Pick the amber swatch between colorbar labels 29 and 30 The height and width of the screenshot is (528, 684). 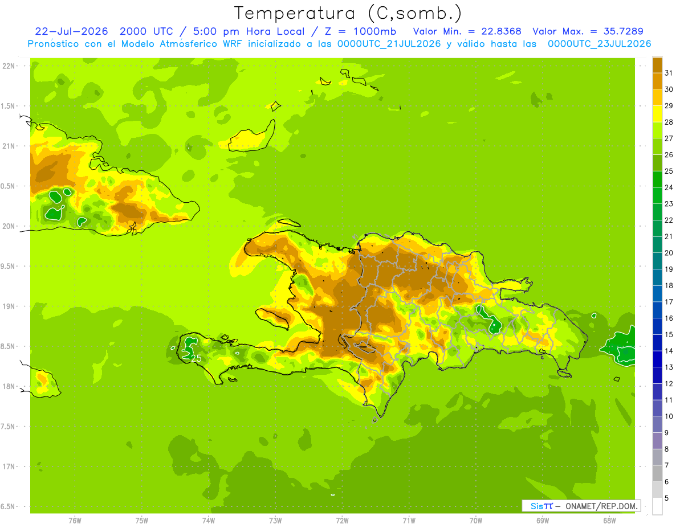657,97
